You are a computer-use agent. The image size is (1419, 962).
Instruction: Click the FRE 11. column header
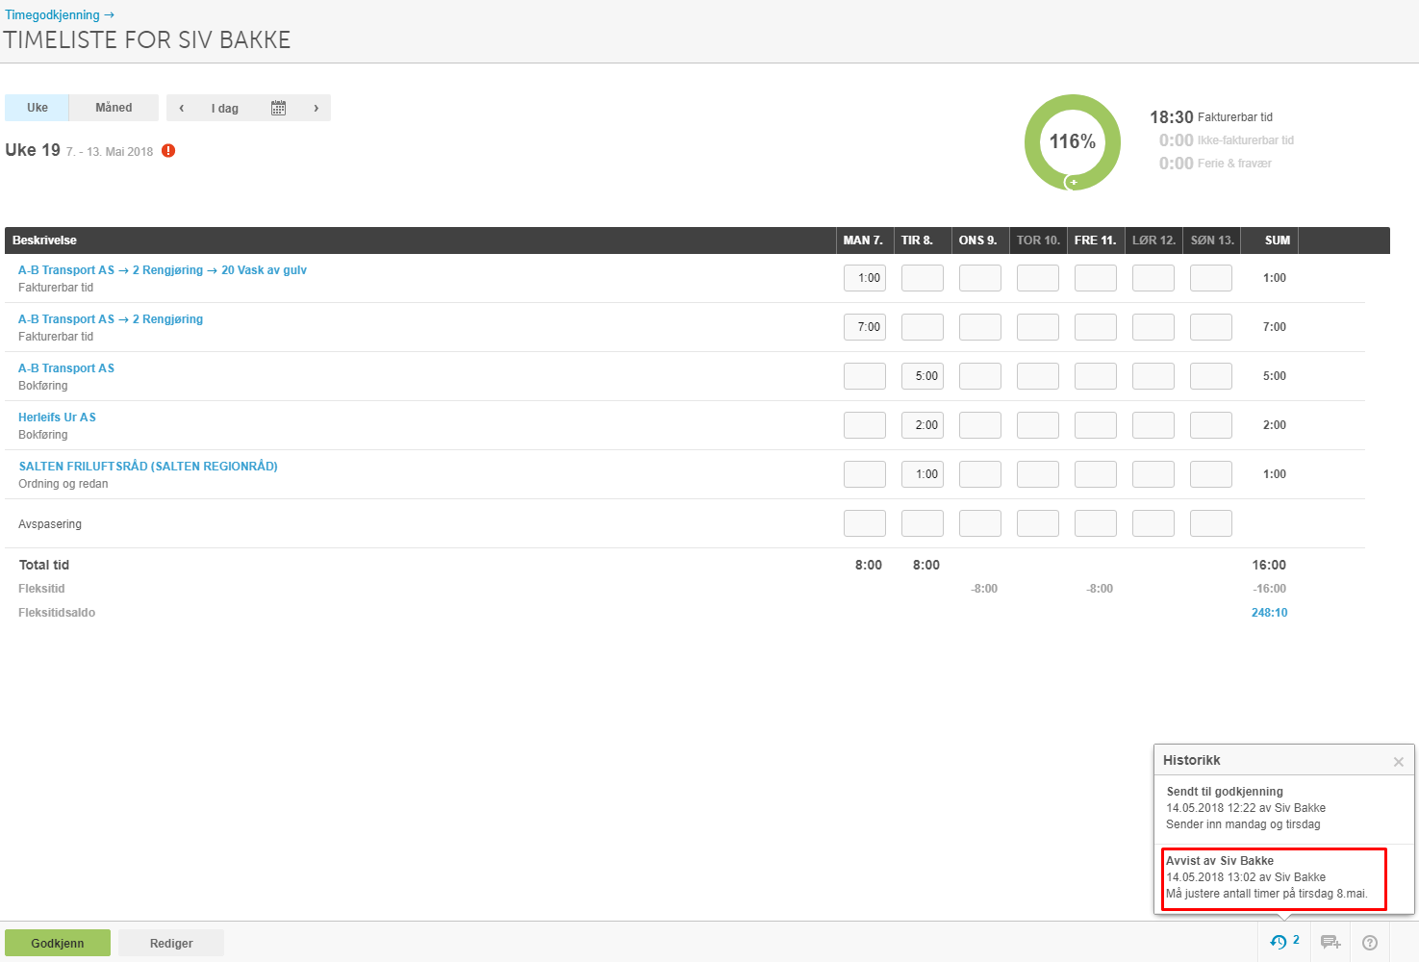tap(1096, 240)
